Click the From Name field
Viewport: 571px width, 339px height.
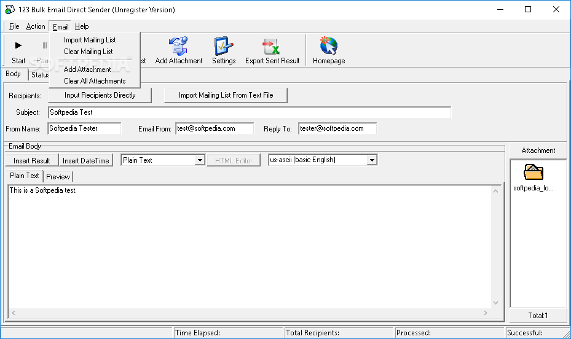(84, 128)
